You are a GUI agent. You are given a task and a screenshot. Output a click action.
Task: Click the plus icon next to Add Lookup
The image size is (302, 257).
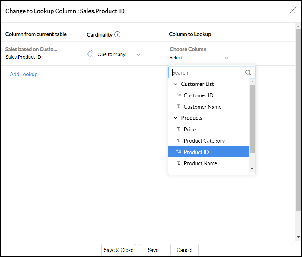point(6,74)
